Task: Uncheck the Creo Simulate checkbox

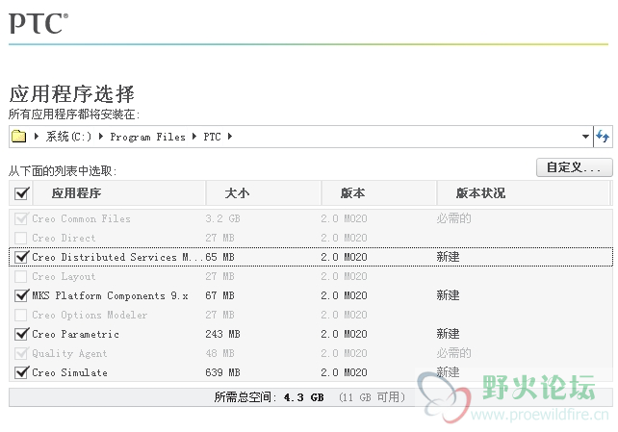Action: coord(21,372)
